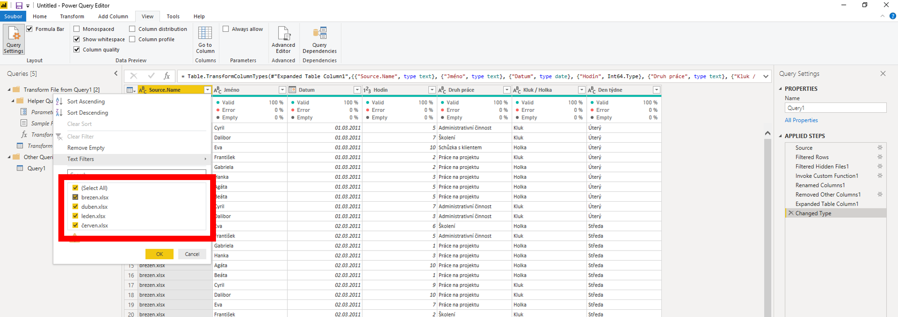Cancel the filter dialog
Screen dimensions: 898x317
coord(192,254)
